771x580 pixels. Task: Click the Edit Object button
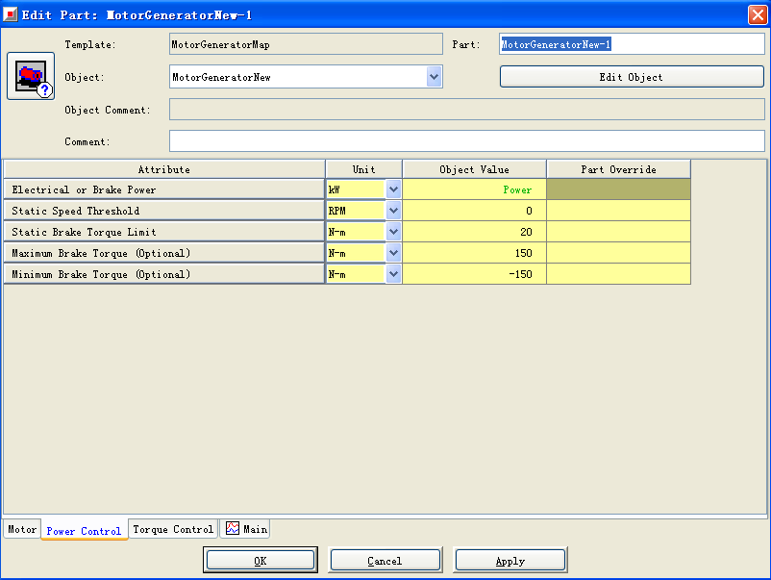point(631,77)
